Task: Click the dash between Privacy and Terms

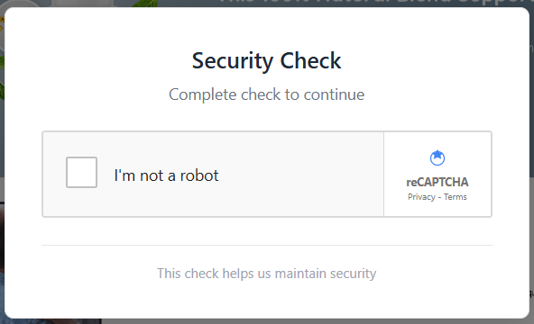Action: click(x=439, y=197)
